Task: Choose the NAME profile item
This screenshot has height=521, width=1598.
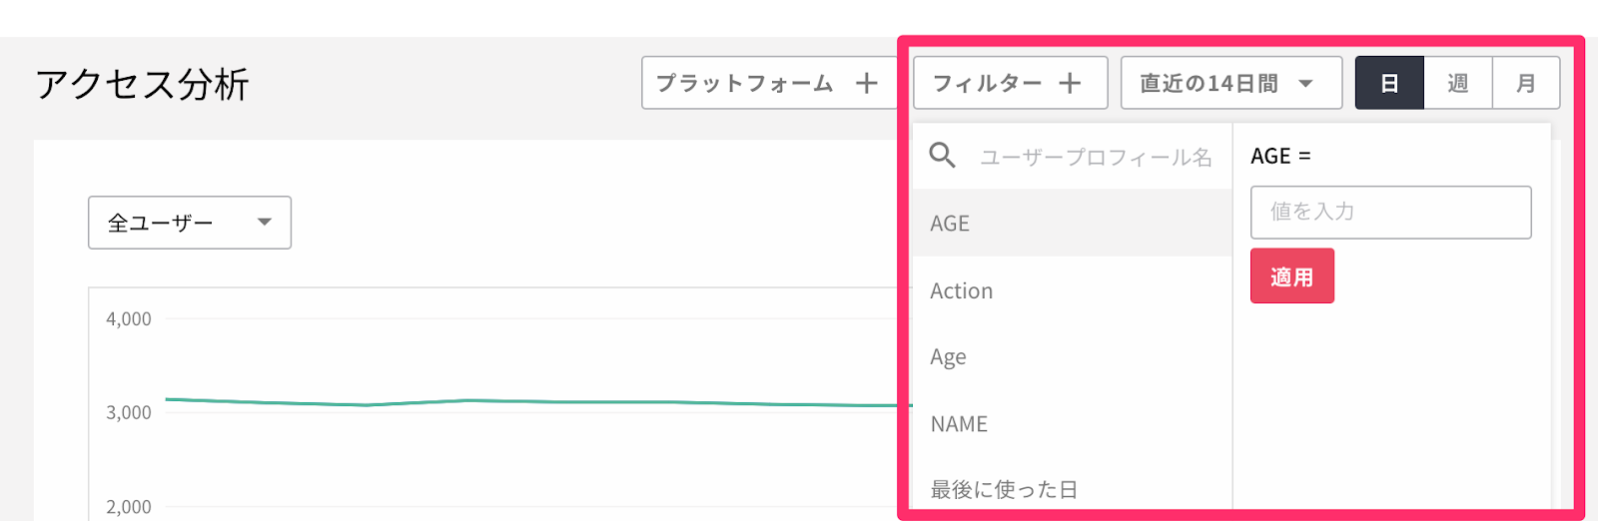Action: pos(1072,424)
